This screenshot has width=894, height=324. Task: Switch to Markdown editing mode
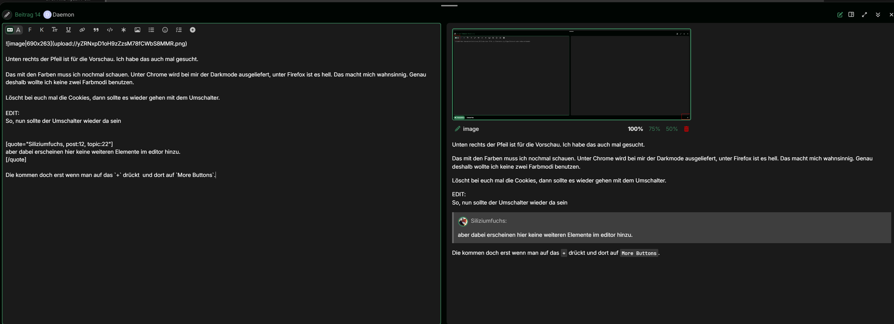(x=10, y=30)
